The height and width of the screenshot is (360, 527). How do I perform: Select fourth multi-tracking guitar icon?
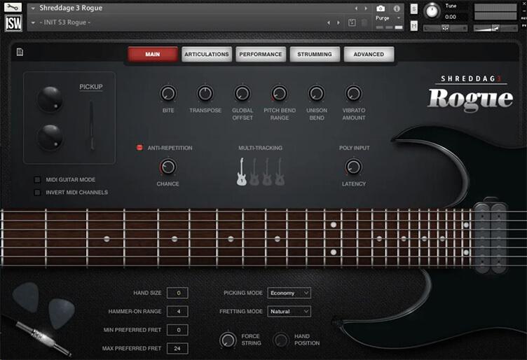coord(280,172)
